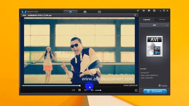Mute audio with speaker icon
The image size is (189, 106).
(x=92, y=90)
